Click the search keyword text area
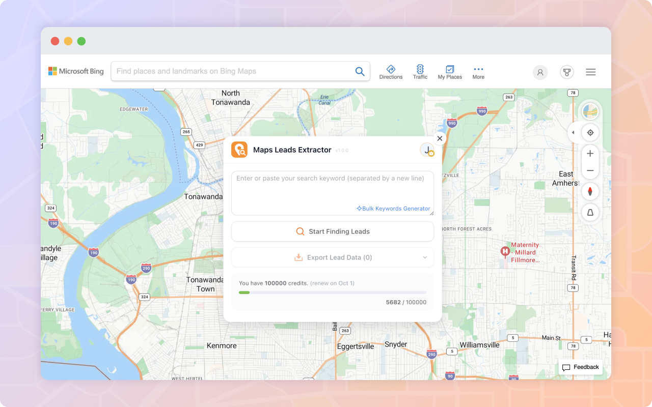652x407 pixels. coord(333,193)
